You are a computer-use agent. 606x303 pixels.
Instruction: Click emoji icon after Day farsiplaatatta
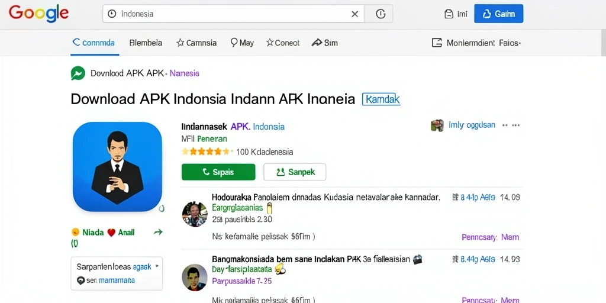pos(280,269)
